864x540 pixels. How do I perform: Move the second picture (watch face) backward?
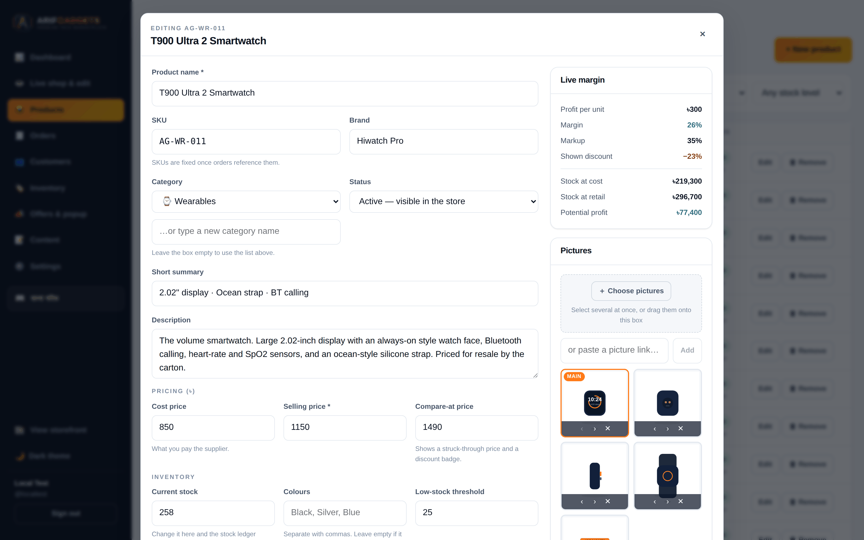pyautogui.click(x=655, y=428)
